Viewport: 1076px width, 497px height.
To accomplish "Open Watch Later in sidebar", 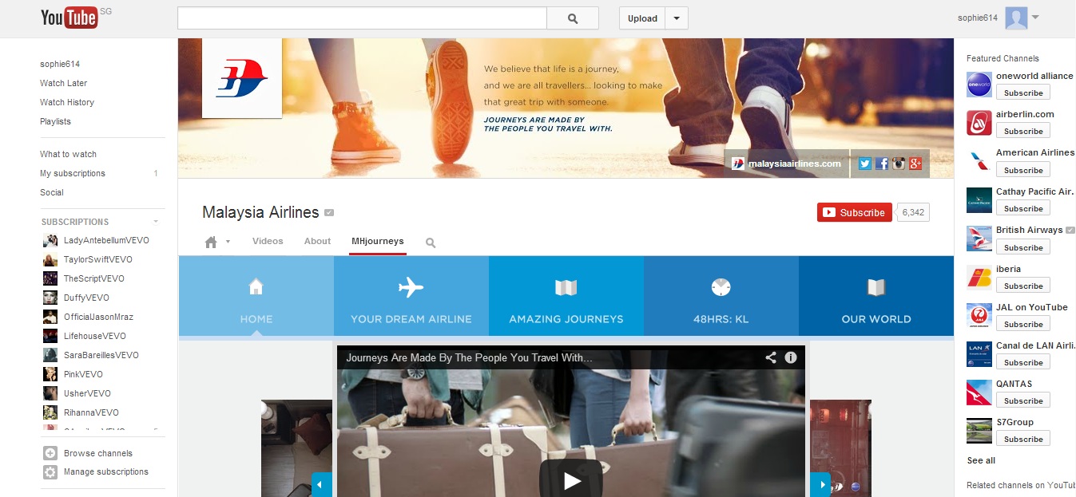I will point(64,83).
